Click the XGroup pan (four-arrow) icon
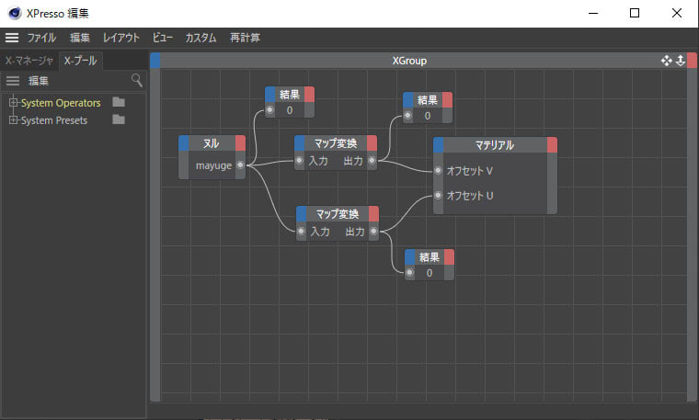The width and height of the screenshot is (699, 420). click(667, 61)
